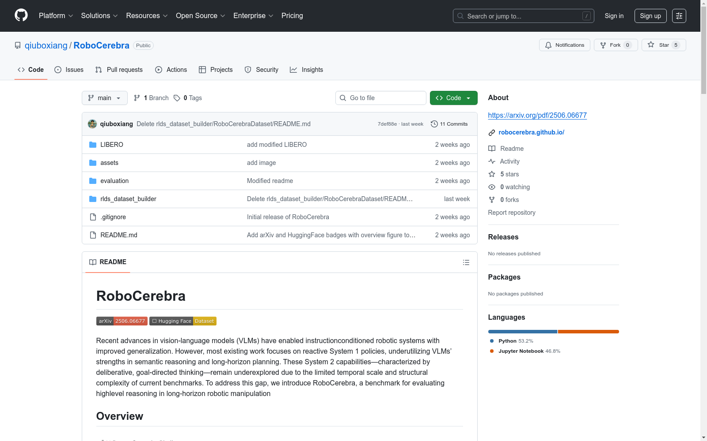Open 'Initial release of RoboCerebra' commit message

pos(288,217)
